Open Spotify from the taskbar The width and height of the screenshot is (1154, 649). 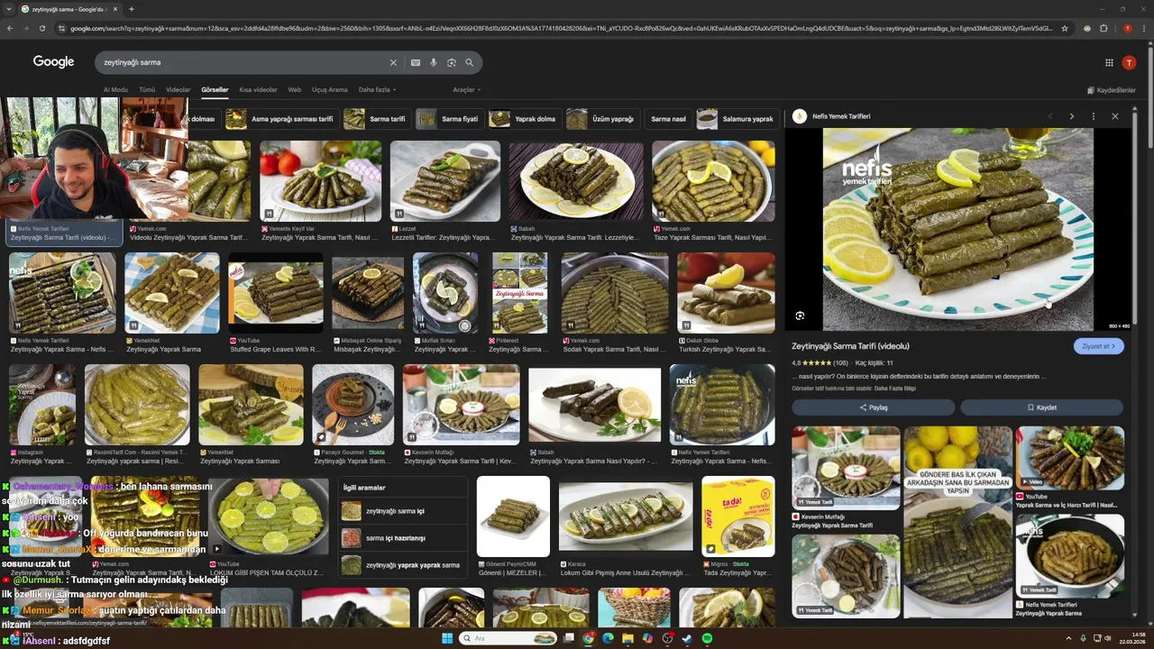(x=707, y=638)
